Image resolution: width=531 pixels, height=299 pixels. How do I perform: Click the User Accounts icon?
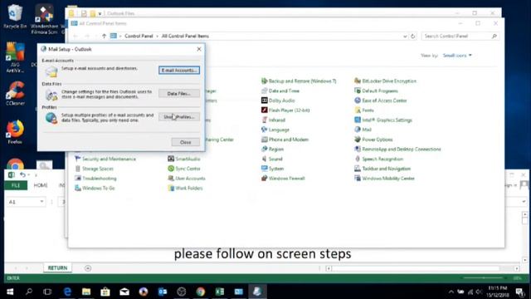171,179
